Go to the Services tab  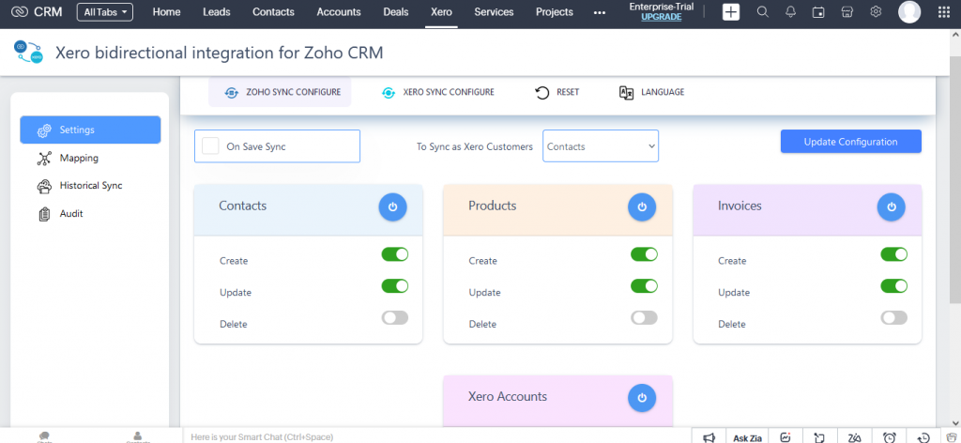coord(494,11)
